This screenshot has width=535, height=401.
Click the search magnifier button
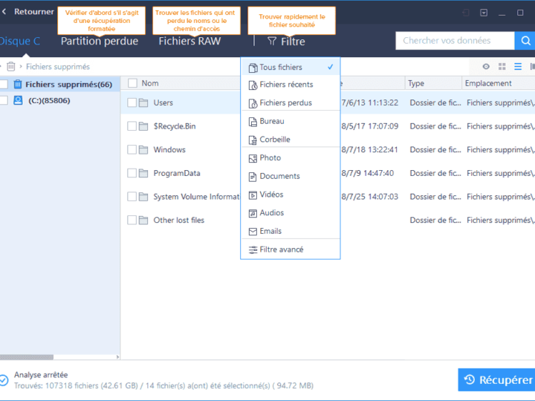coord(525,41)
